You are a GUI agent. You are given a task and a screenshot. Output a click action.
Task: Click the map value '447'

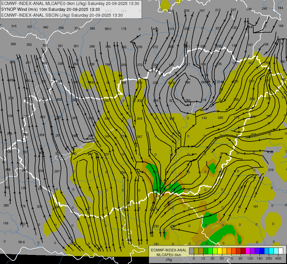coord(28,63)
